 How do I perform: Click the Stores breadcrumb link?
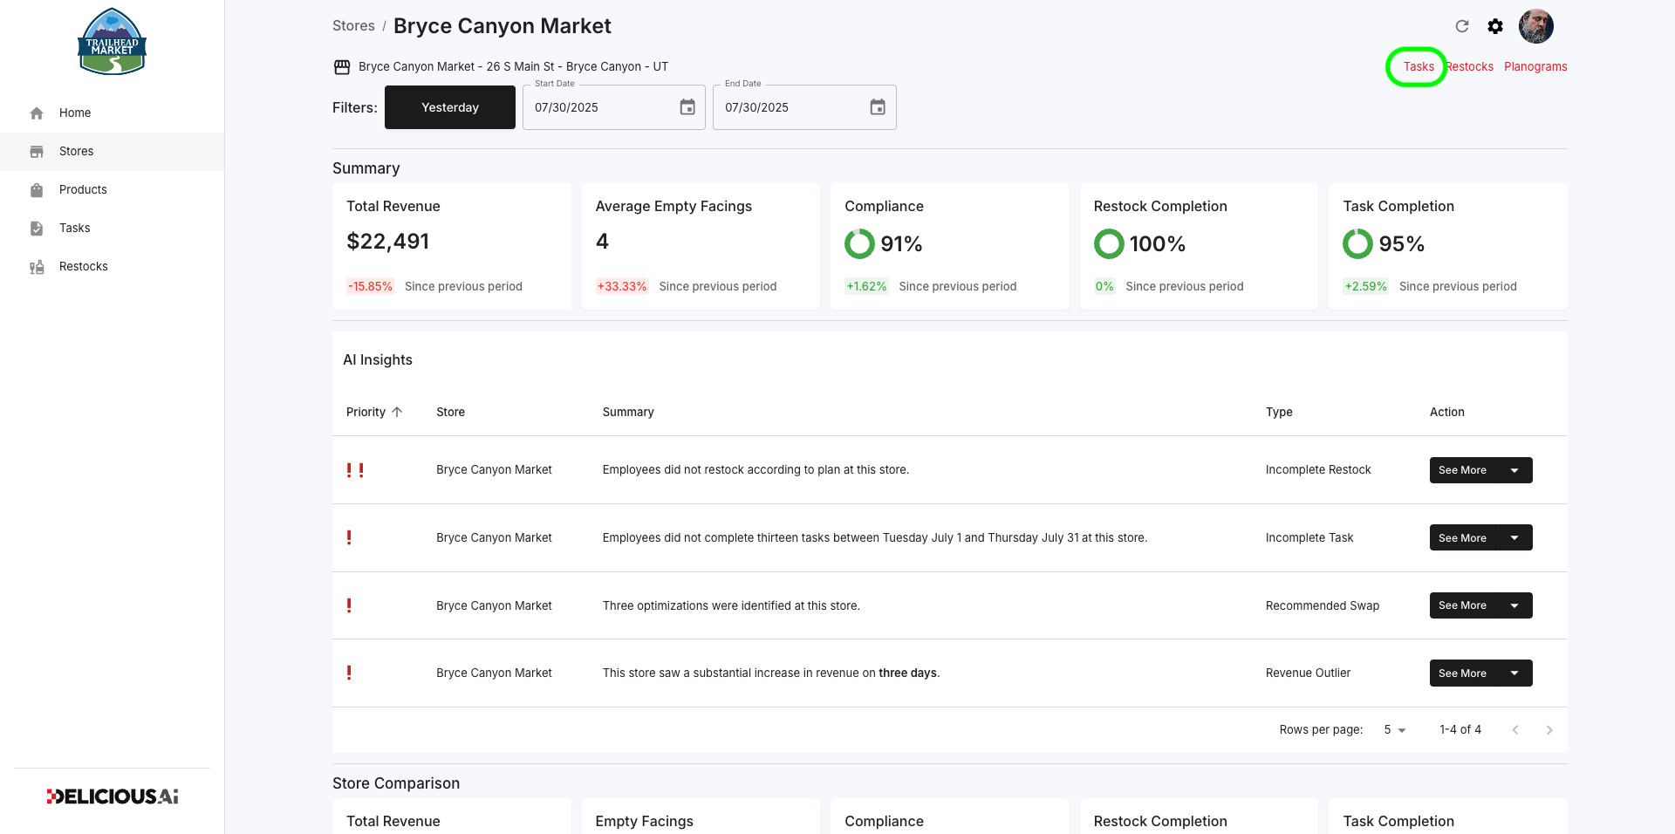353,26
